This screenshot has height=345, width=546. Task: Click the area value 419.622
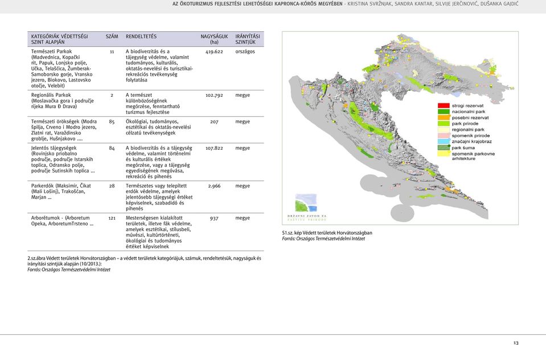pos(214,52)
